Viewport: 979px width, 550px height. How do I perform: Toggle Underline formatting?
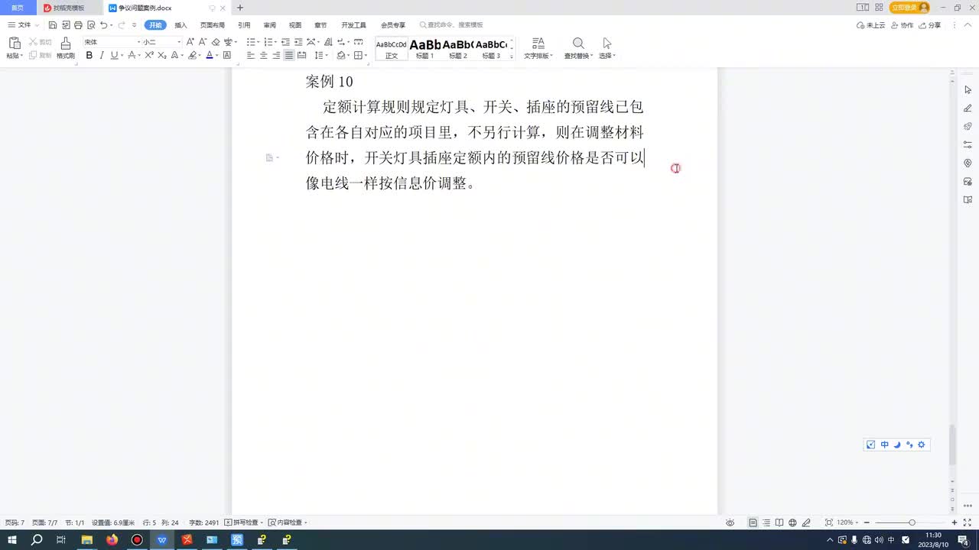coord(114,56)
